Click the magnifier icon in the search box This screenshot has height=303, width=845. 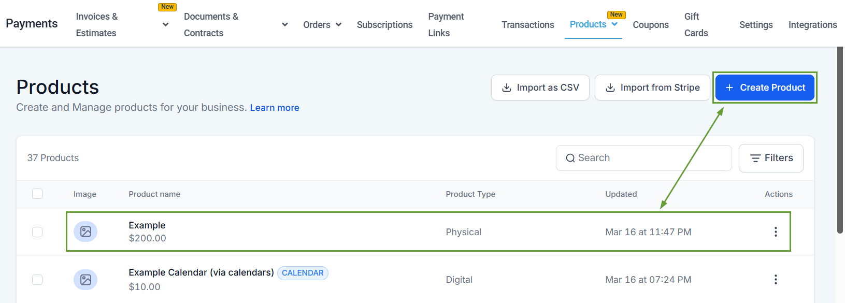pos(570,158)
